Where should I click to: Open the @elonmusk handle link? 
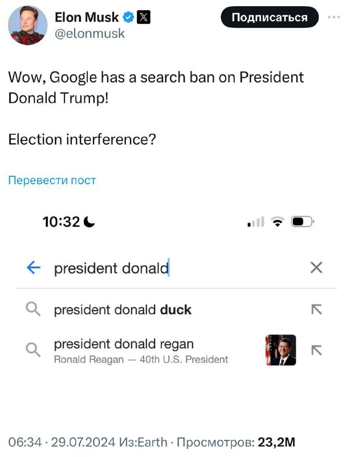tap(89, 33)
